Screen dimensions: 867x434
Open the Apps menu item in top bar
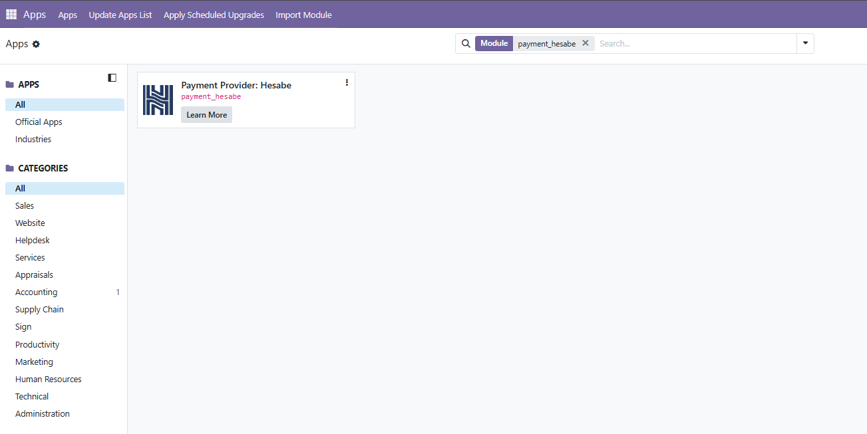[68, 15]
